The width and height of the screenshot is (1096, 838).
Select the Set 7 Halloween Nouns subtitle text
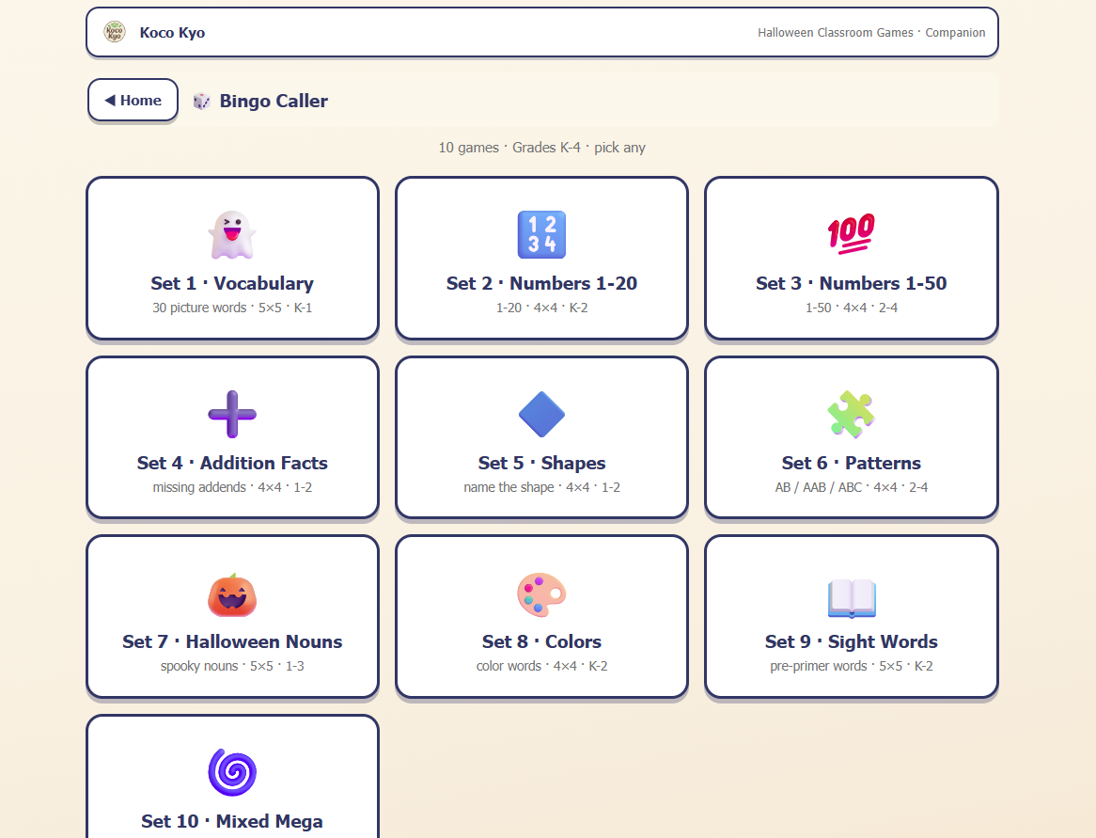[232, 666]
